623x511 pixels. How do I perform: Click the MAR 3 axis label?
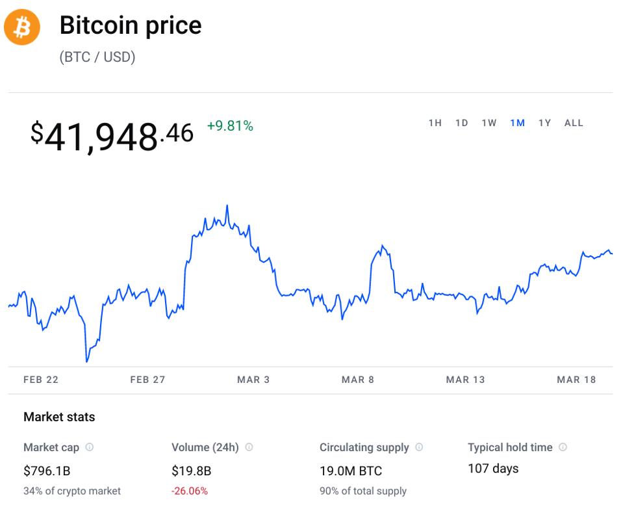tap(253, 380)
